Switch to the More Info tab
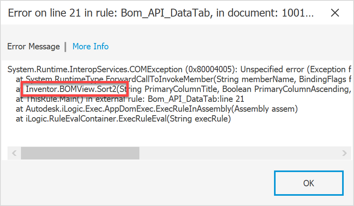354x206 pixels. point(90,47)
